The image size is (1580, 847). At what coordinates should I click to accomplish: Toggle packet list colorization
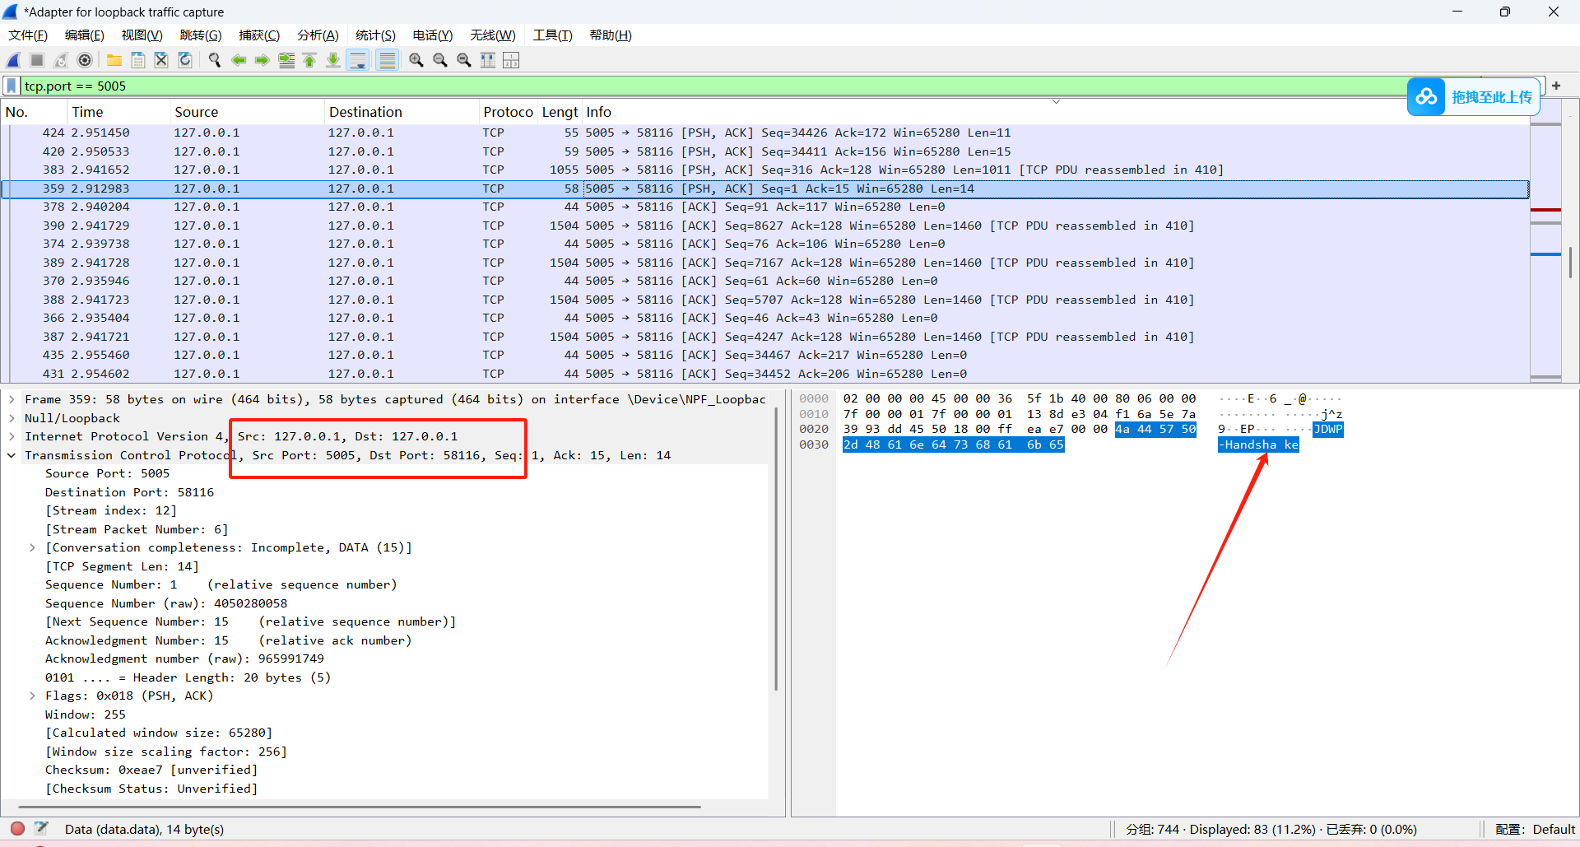click(387, 60)
